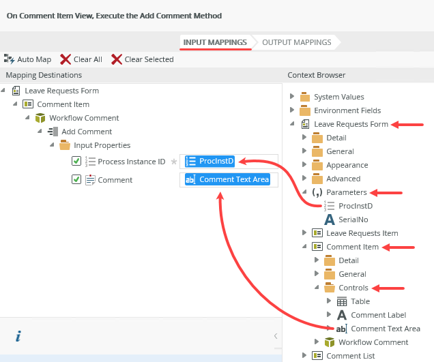Click the ab text box icon for Comment Text Area

[x=342, y=329]
